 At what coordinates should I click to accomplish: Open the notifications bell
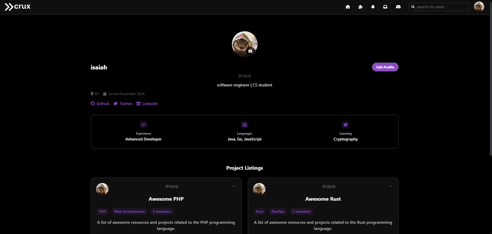[x=373, y=7]
